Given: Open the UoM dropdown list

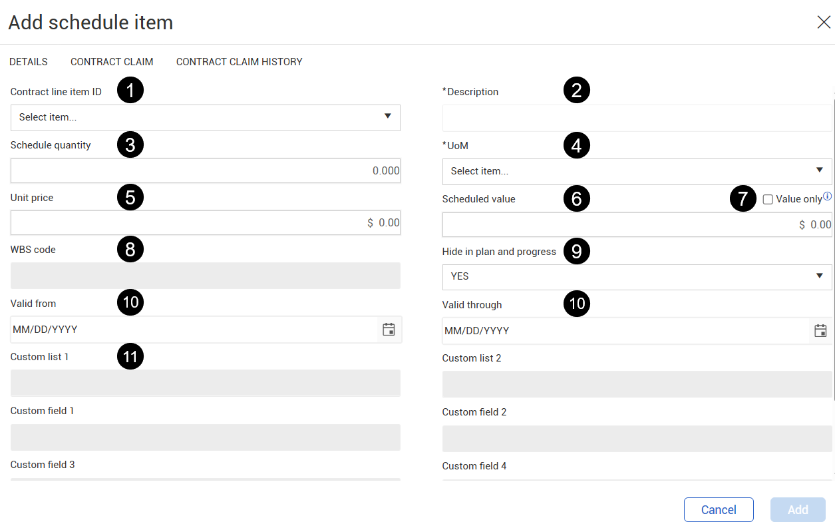Looking at the screenshot, I should [x=820, y=170].
